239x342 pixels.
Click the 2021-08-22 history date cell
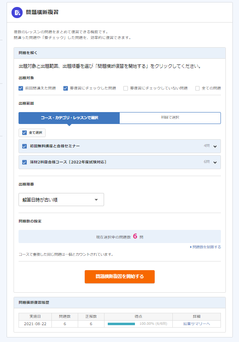click(35, 324)
